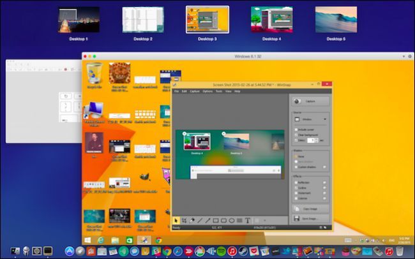Open the Tools menu in WinSnap
Screen dimensions: 415x259
pos(219,91)
